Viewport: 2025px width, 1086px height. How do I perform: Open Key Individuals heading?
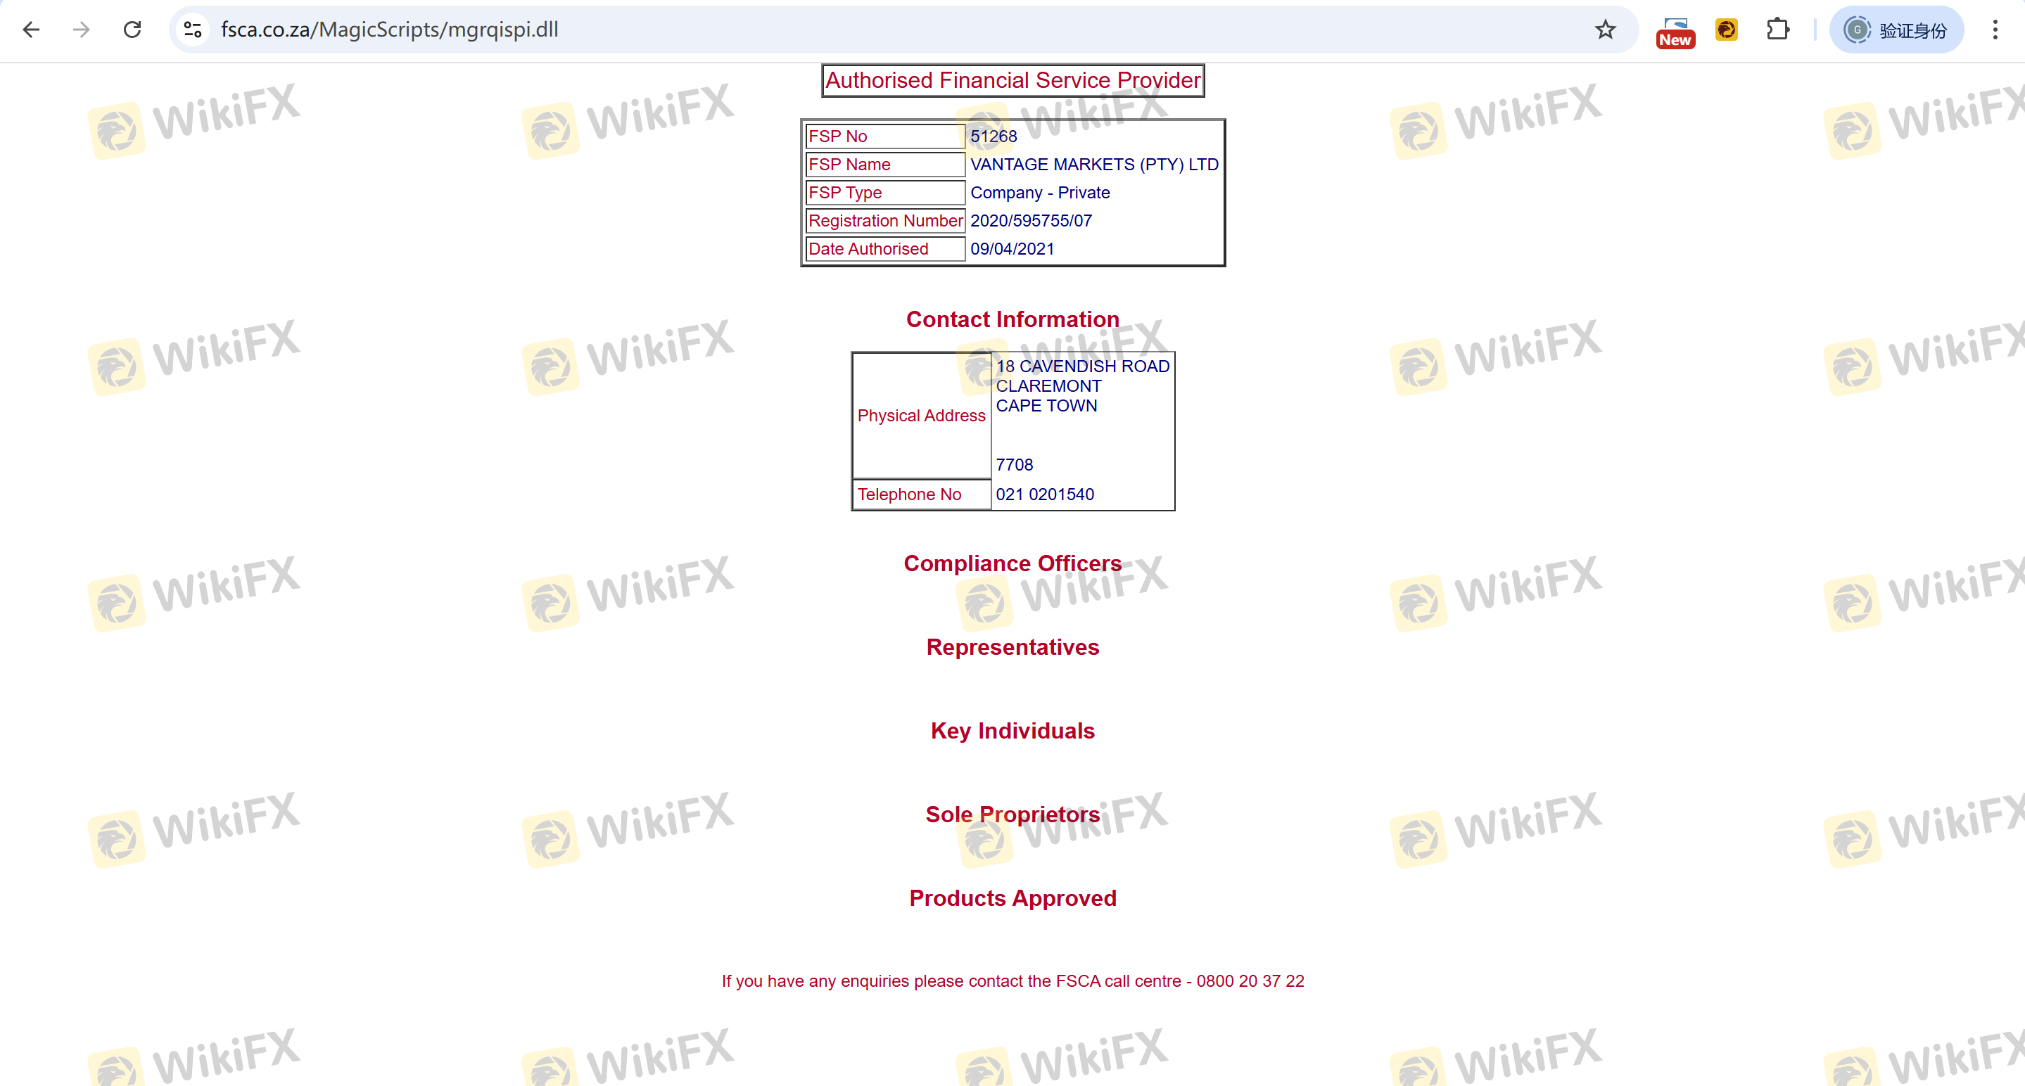coord(1012,731)
